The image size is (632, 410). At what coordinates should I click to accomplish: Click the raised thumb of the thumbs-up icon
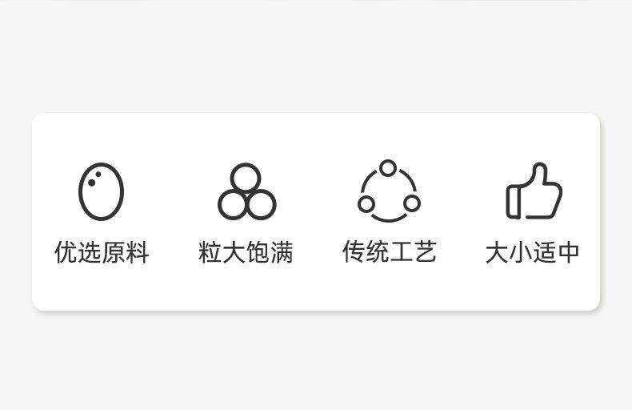[539, 174]
